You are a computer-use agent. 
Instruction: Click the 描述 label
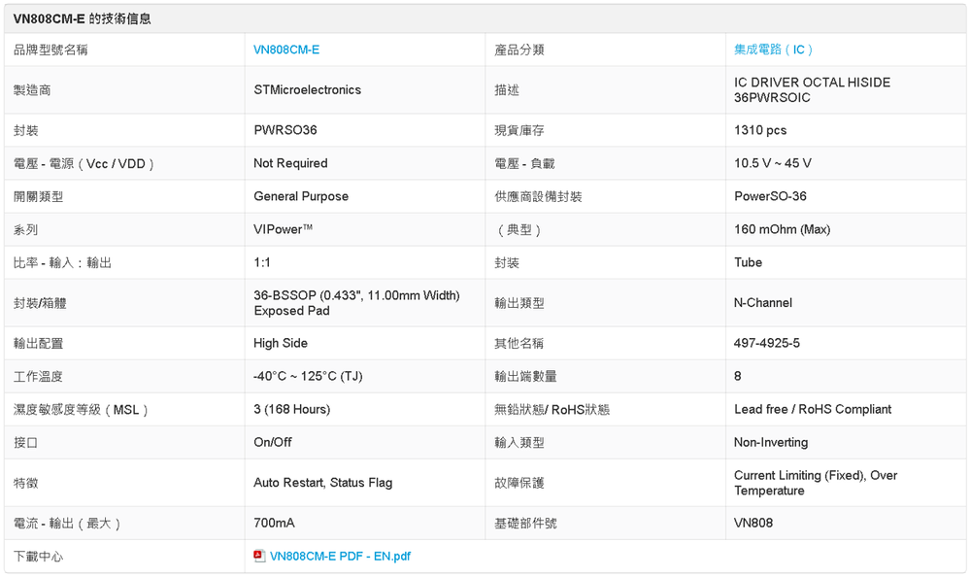point(507,89)
